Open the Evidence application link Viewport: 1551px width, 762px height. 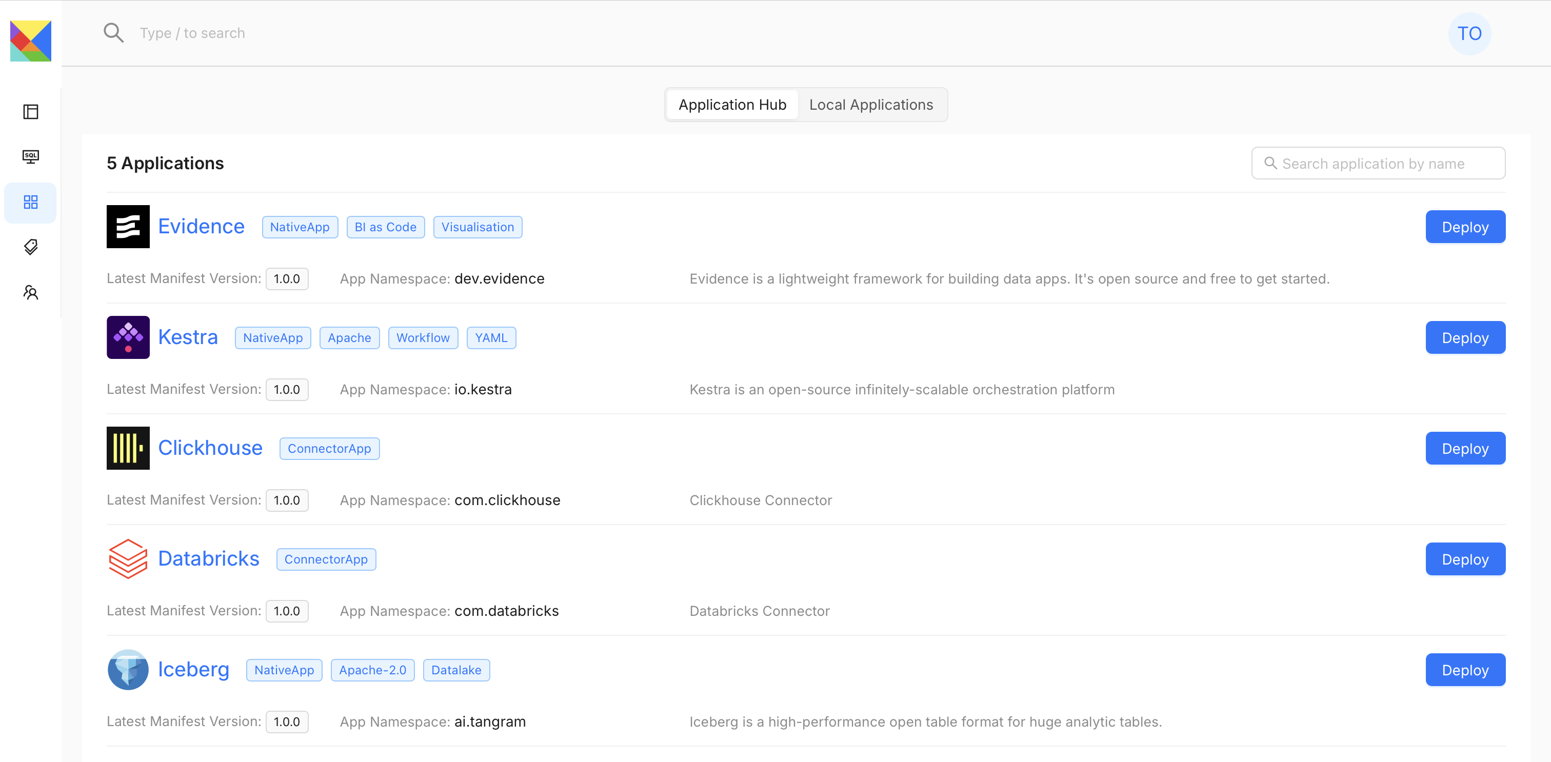tap(201, 226)
